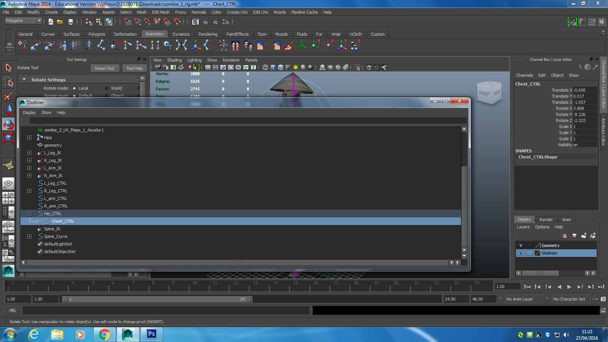This screenshot has width=608, height=342.
Task: Open Photoshop from the Windows taskbar
Action: [x=151, y=334]
